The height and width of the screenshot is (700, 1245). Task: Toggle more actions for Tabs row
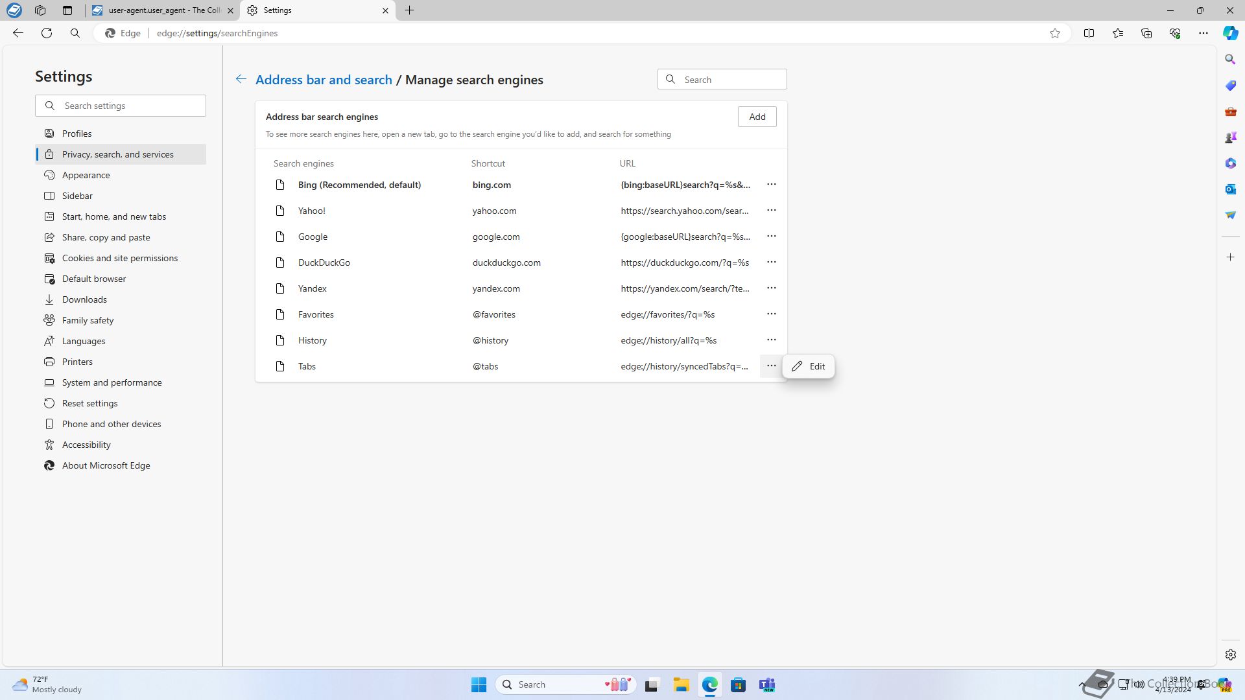tap(771, 366)
